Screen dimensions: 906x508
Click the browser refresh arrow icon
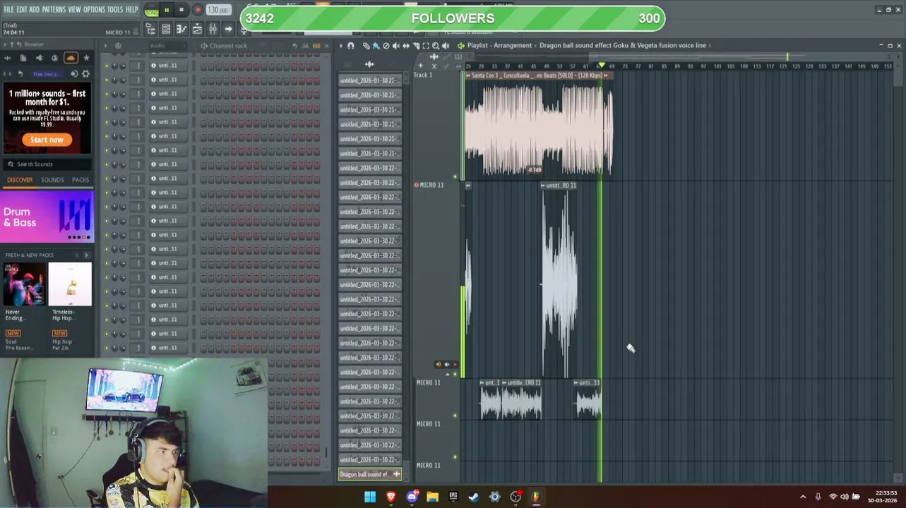coord(20,73)
